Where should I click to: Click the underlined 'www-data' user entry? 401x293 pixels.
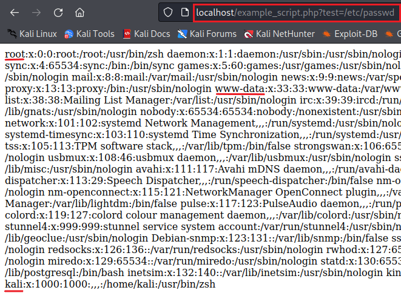click(240, 88)
